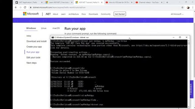Click the Run your app heading
The height and width of the screenshot is (109, 195).
point(75,28)
